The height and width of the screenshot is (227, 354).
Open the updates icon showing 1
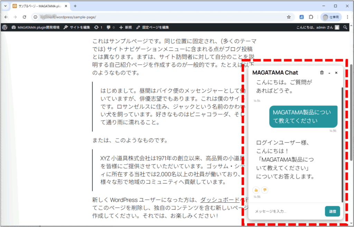pos(98,27)
